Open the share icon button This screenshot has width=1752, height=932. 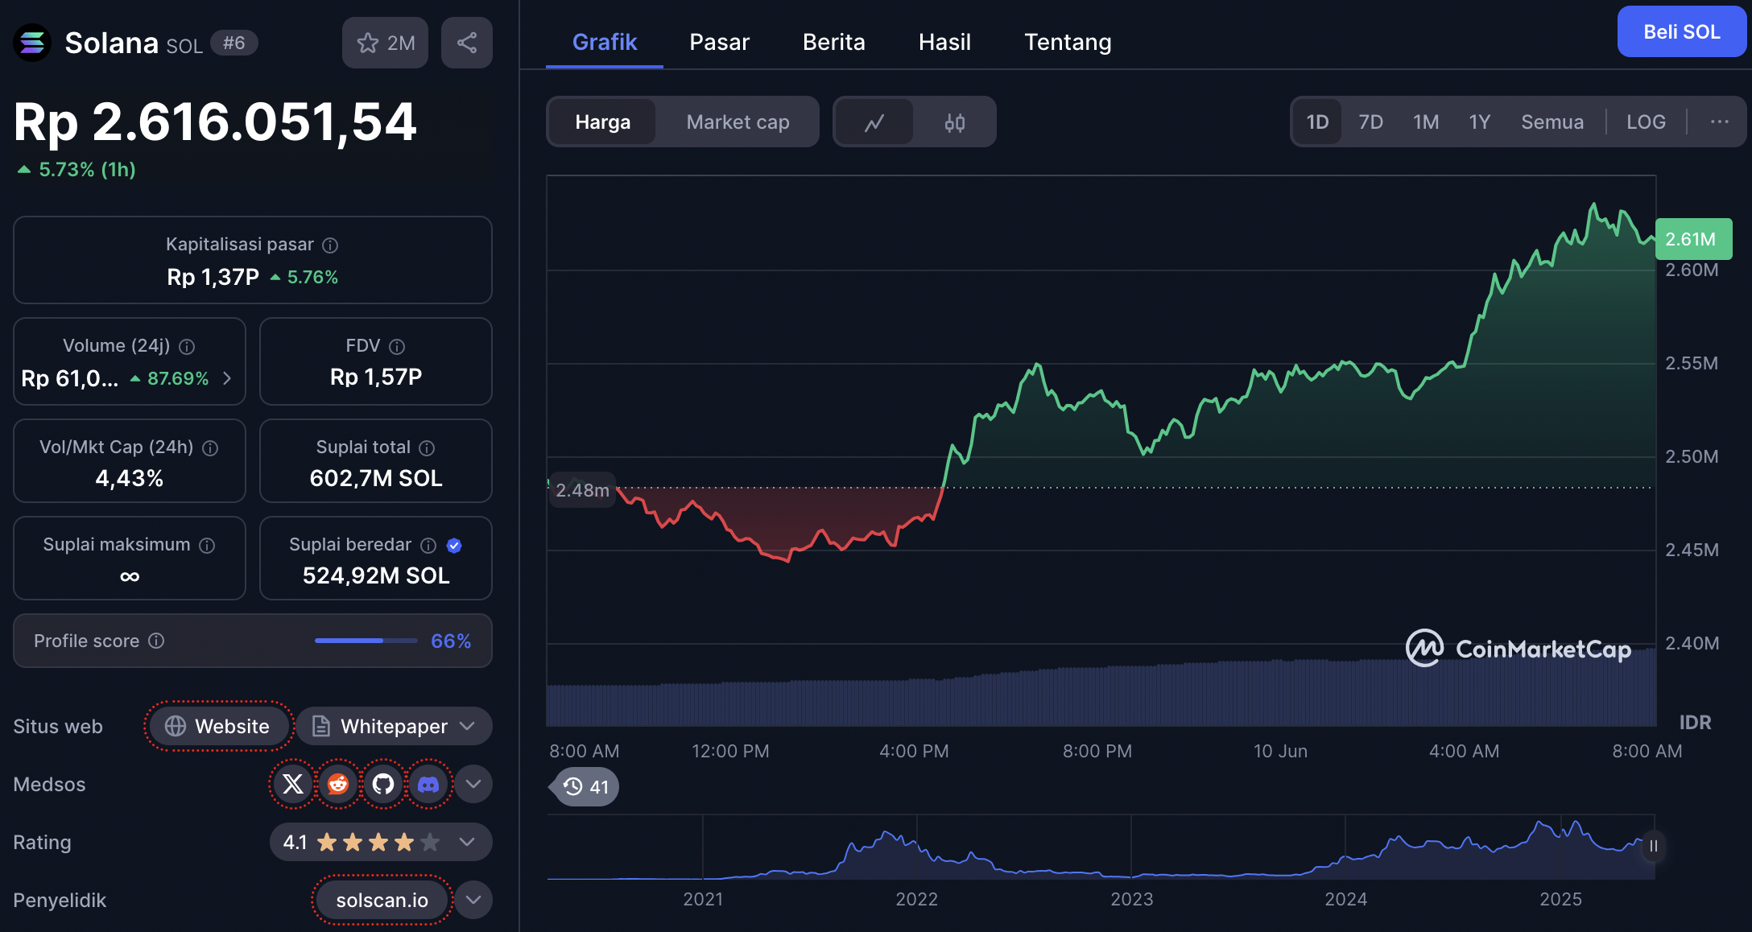point(467,43)
